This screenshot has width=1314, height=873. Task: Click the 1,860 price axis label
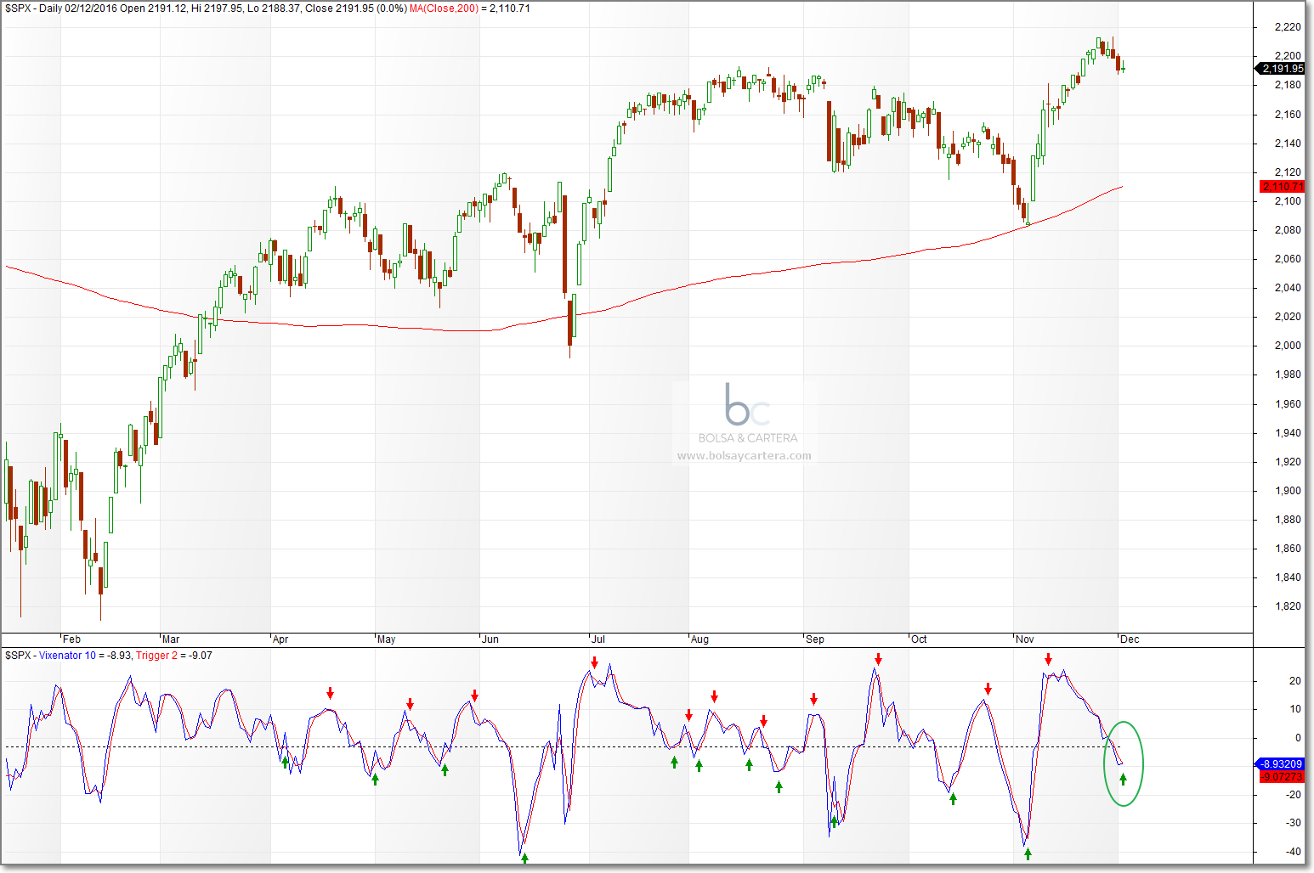tap(1289, 549)
